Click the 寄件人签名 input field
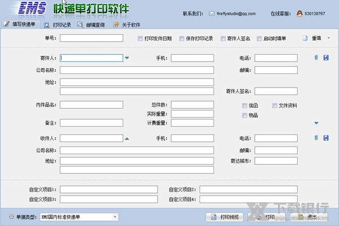The height and width of the screenshot is (226, 339). 276,92
